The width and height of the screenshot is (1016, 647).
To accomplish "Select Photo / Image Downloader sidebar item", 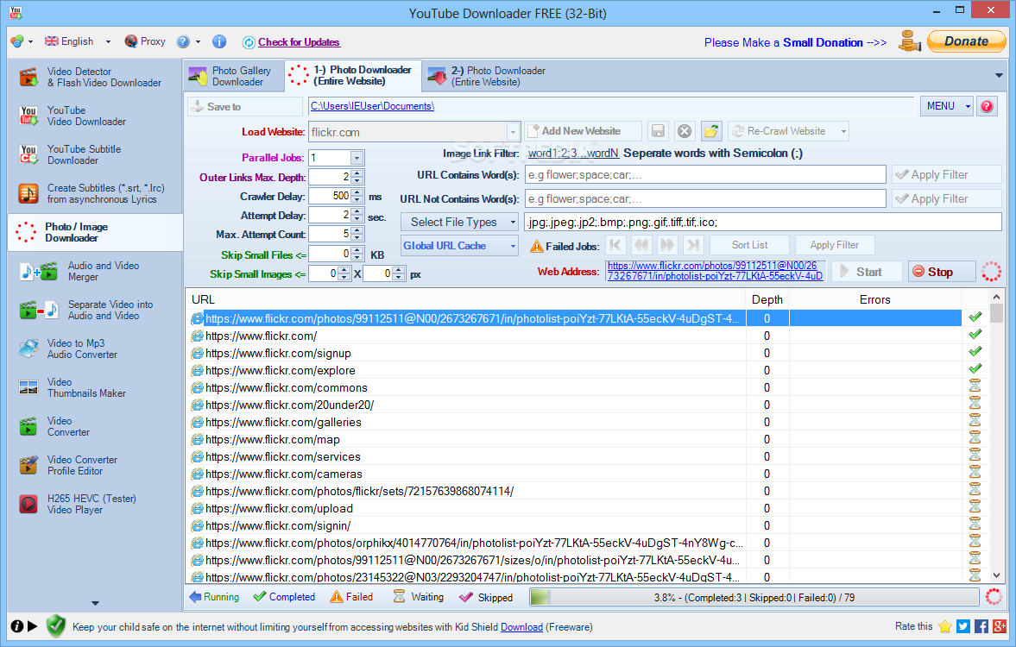I will click(95, 233).
